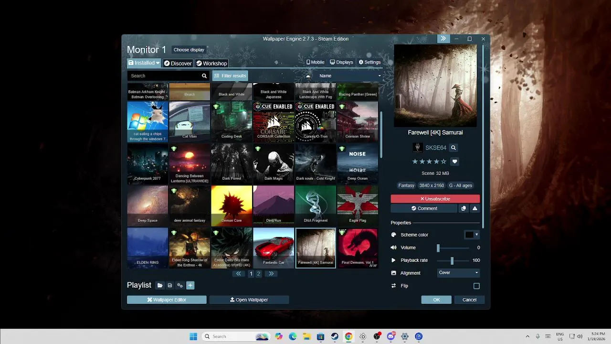Adjust the Playback rate slider

click(453, 260)
